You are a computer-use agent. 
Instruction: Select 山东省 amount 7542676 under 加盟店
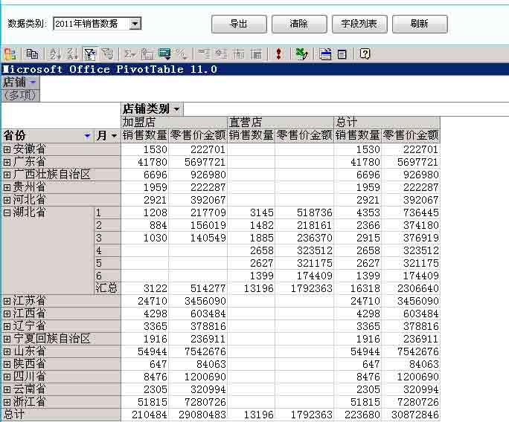pos(198,351)
